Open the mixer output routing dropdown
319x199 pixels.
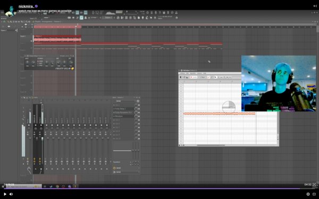click(x=126, y=172)
